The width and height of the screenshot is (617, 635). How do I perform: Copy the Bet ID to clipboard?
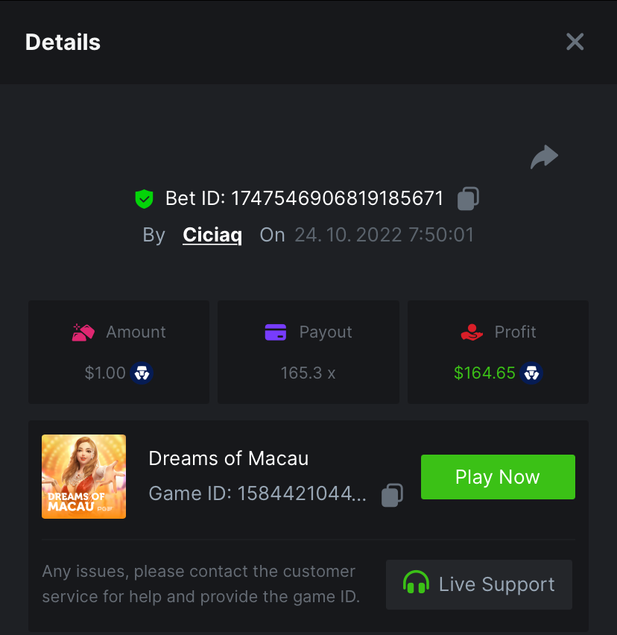468,198
